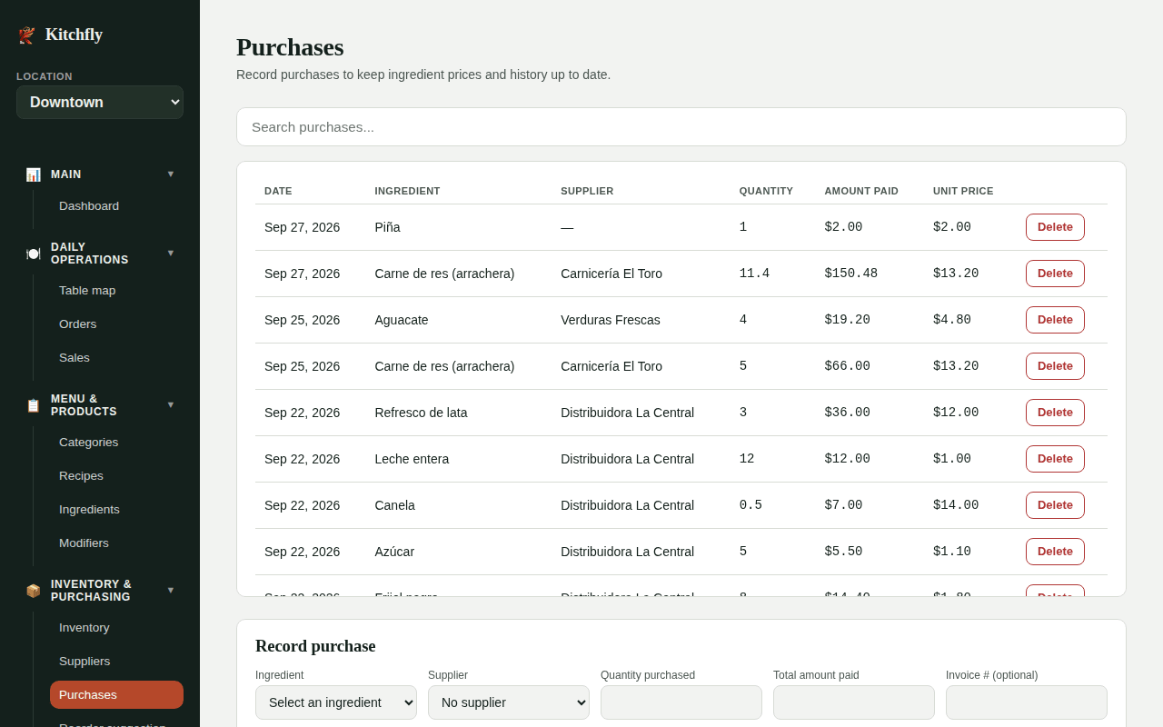Delete the Sep 25 Carne de res purchase

[1055, 366]
